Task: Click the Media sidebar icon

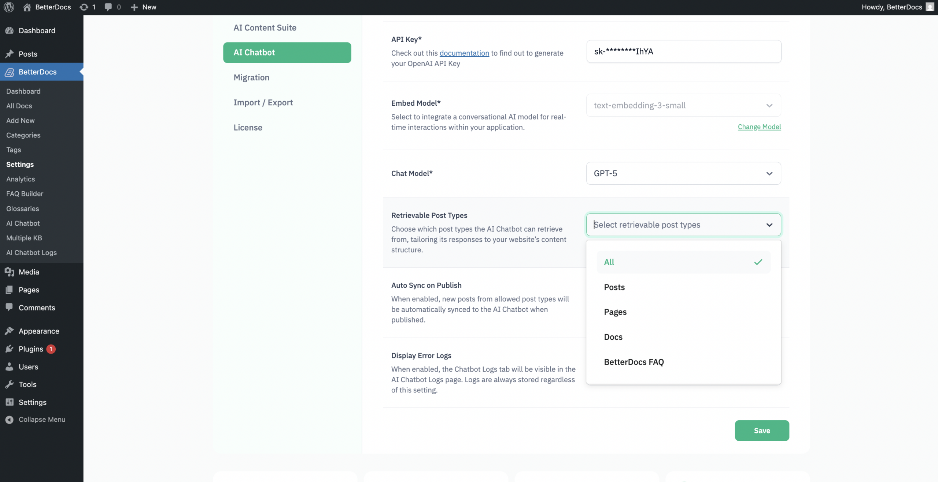Action: (x=10, y=272)
